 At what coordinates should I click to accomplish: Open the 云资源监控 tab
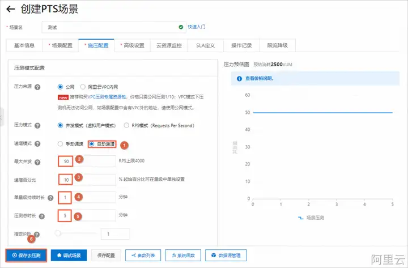coord(169,45)
